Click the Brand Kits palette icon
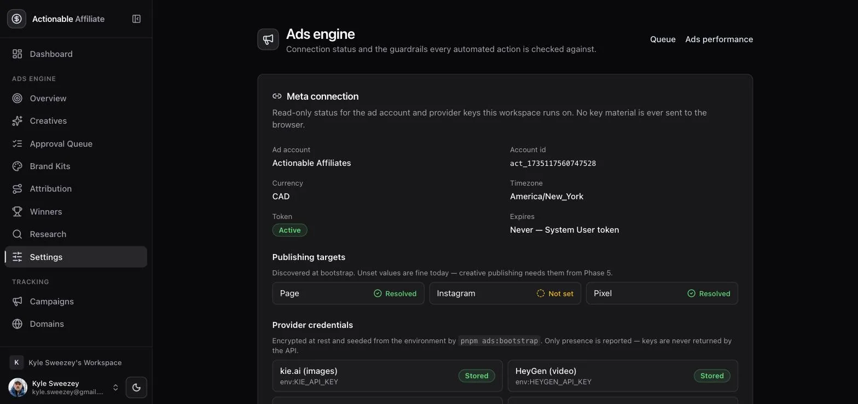This screenshot has height=404, width=858. [18, 166]
